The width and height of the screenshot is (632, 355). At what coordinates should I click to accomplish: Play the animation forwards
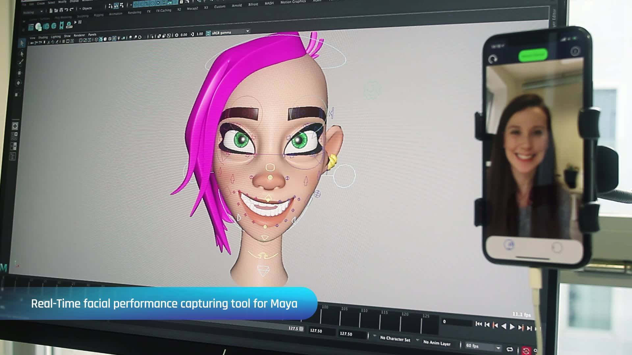(512, 327)
